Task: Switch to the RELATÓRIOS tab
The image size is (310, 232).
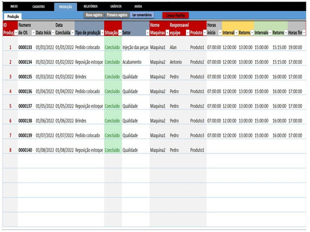Action: click(x=91, y=6)
